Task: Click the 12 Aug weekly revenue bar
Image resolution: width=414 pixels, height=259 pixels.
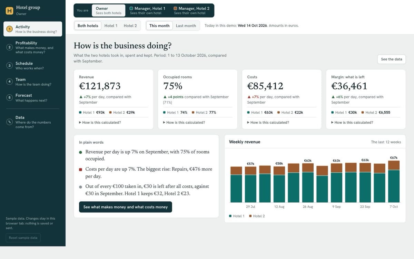Action: coord(279,184)
